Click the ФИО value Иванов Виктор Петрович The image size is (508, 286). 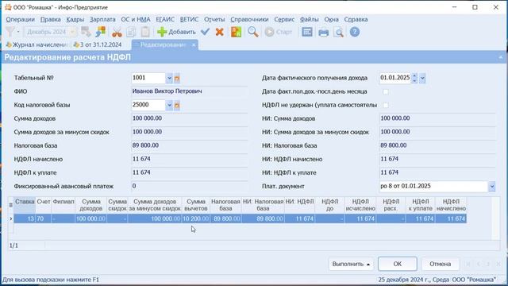tap(190, 91)
